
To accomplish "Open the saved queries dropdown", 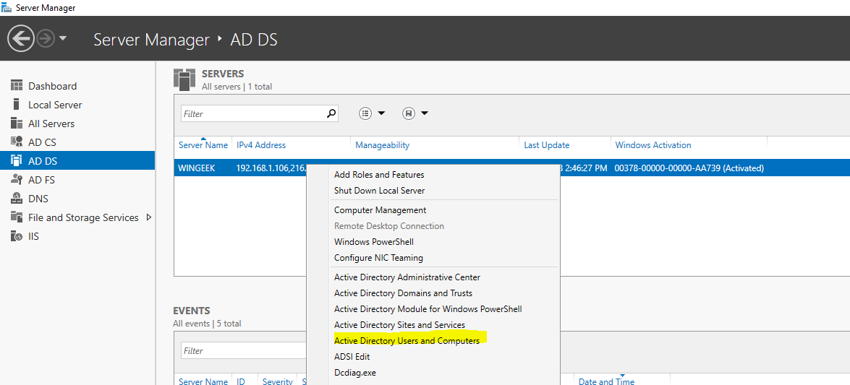I will coord(415,113).
